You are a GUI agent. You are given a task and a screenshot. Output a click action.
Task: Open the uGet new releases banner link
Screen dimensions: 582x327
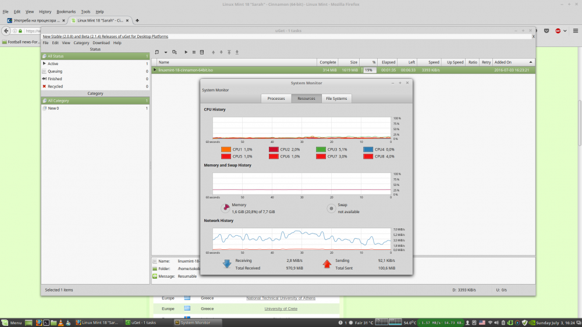pos(105,36)
